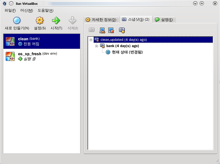This screenshot has width=220, height=164.
Task: Click the take snapshot camera icon
Action: tap(91, 30)
